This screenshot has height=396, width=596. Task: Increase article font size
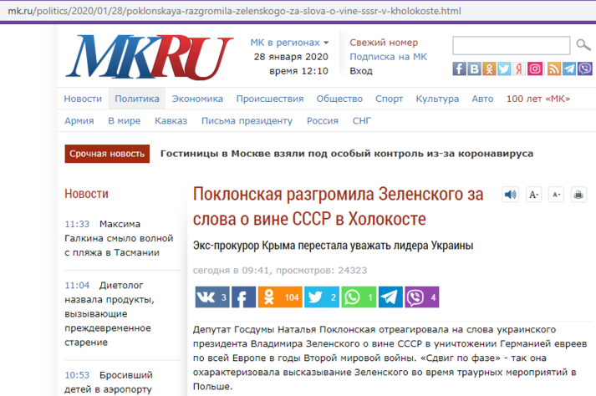point(534,195)
